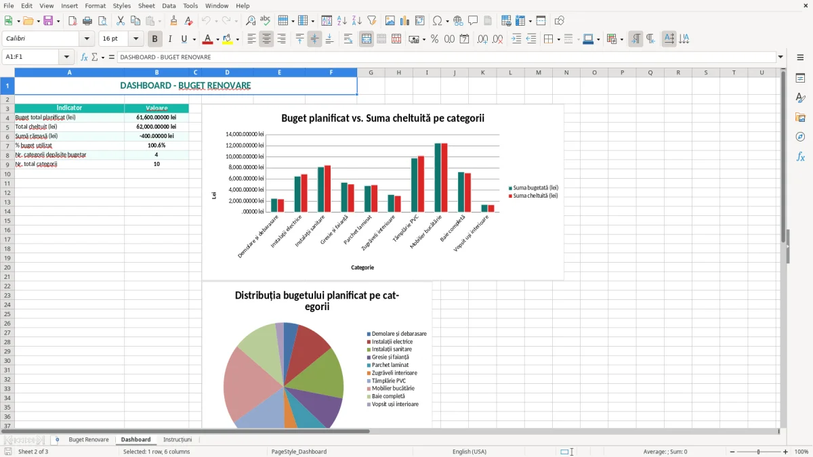Click the Clear Direct Formatting icon
Screen dimensions: 813x457
coord(188,21)
